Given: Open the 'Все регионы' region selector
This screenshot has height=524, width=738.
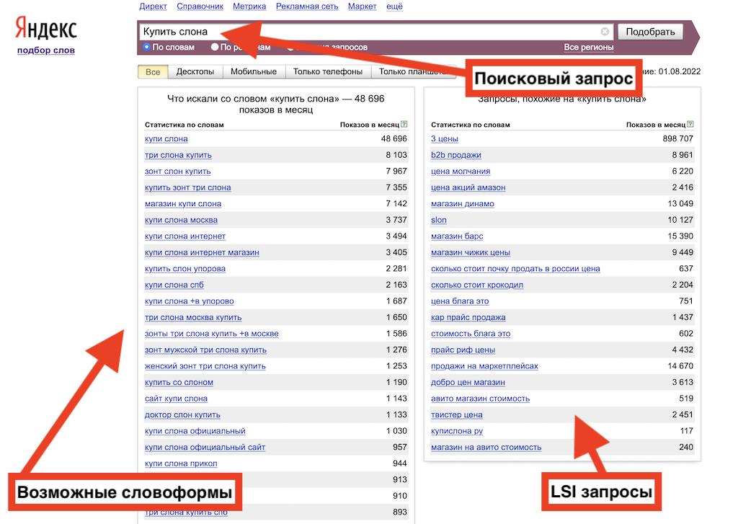Looking at the screenshot, I should click(x=588, y=47).
